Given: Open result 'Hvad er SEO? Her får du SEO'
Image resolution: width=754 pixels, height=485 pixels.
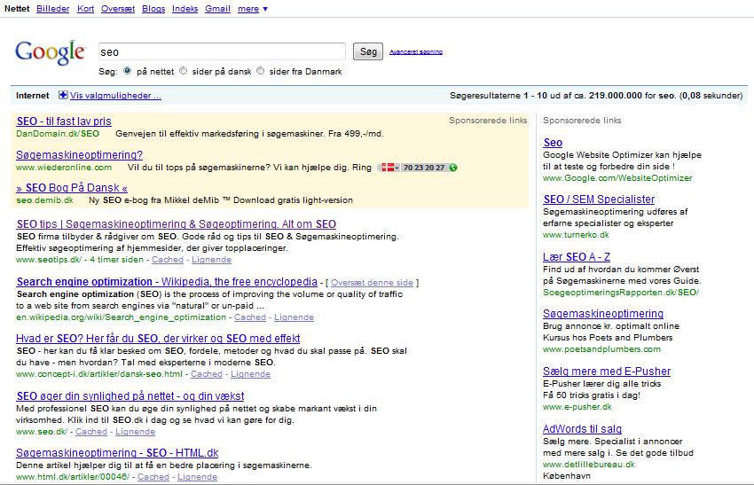Looking at the screenshot, I should pos(158,339).
